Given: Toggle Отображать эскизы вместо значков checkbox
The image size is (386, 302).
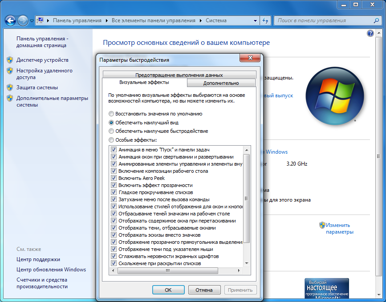Looking at the screenshot, I should 114,235.
